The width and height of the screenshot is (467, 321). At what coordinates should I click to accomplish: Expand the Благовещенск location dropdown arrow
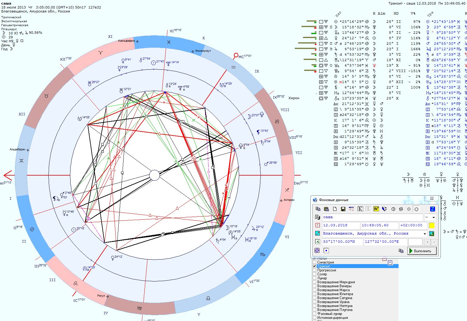click(425, 234)
